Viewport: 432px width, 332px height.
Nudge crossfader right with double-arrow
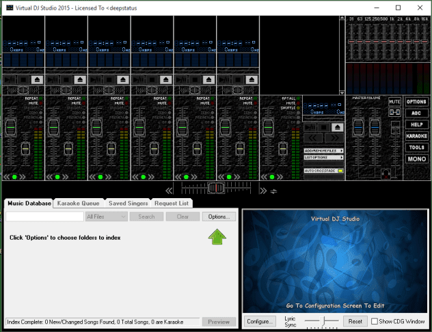click(x=263, y=191)
